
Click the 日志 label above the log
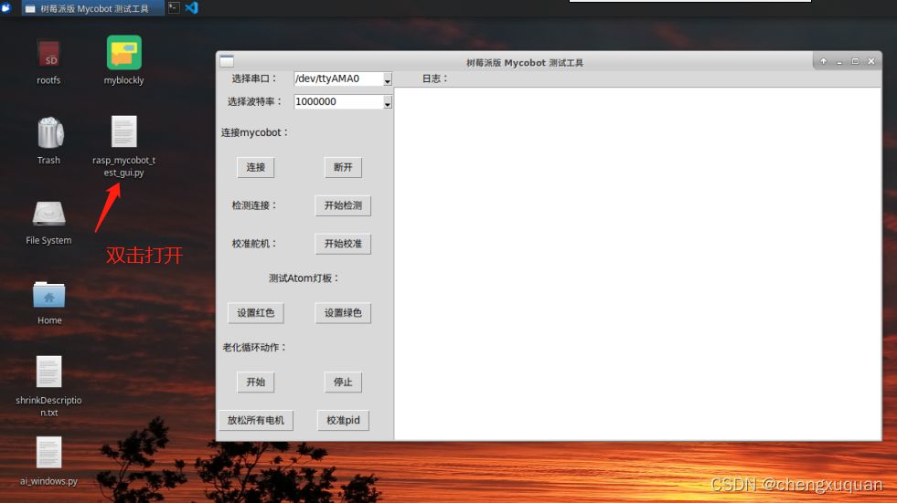pos(434,79)
